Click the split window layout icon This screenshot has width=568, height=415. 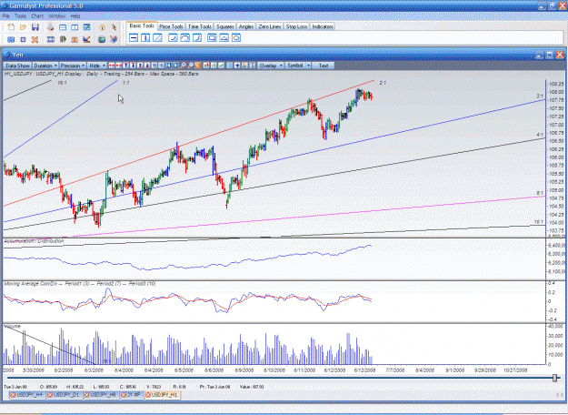(75, 27)
